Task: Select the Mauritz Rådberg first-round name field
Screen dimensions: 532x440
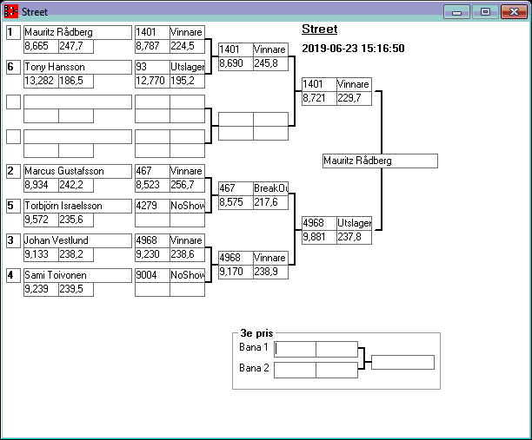Action: pyautogui.click(x=77, y=32)
